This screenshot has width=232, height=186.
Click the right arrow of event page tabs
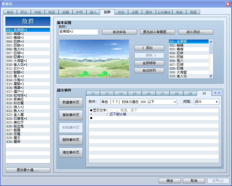pyautogui.click(x=219, y=93)
